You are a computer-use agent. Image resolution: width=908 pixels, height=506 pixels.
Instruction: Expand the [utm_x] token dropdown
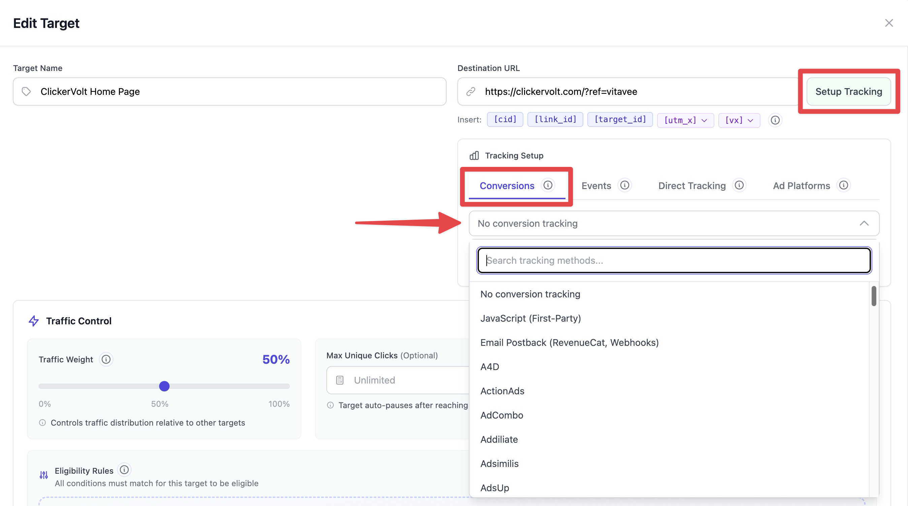(686, 120)
